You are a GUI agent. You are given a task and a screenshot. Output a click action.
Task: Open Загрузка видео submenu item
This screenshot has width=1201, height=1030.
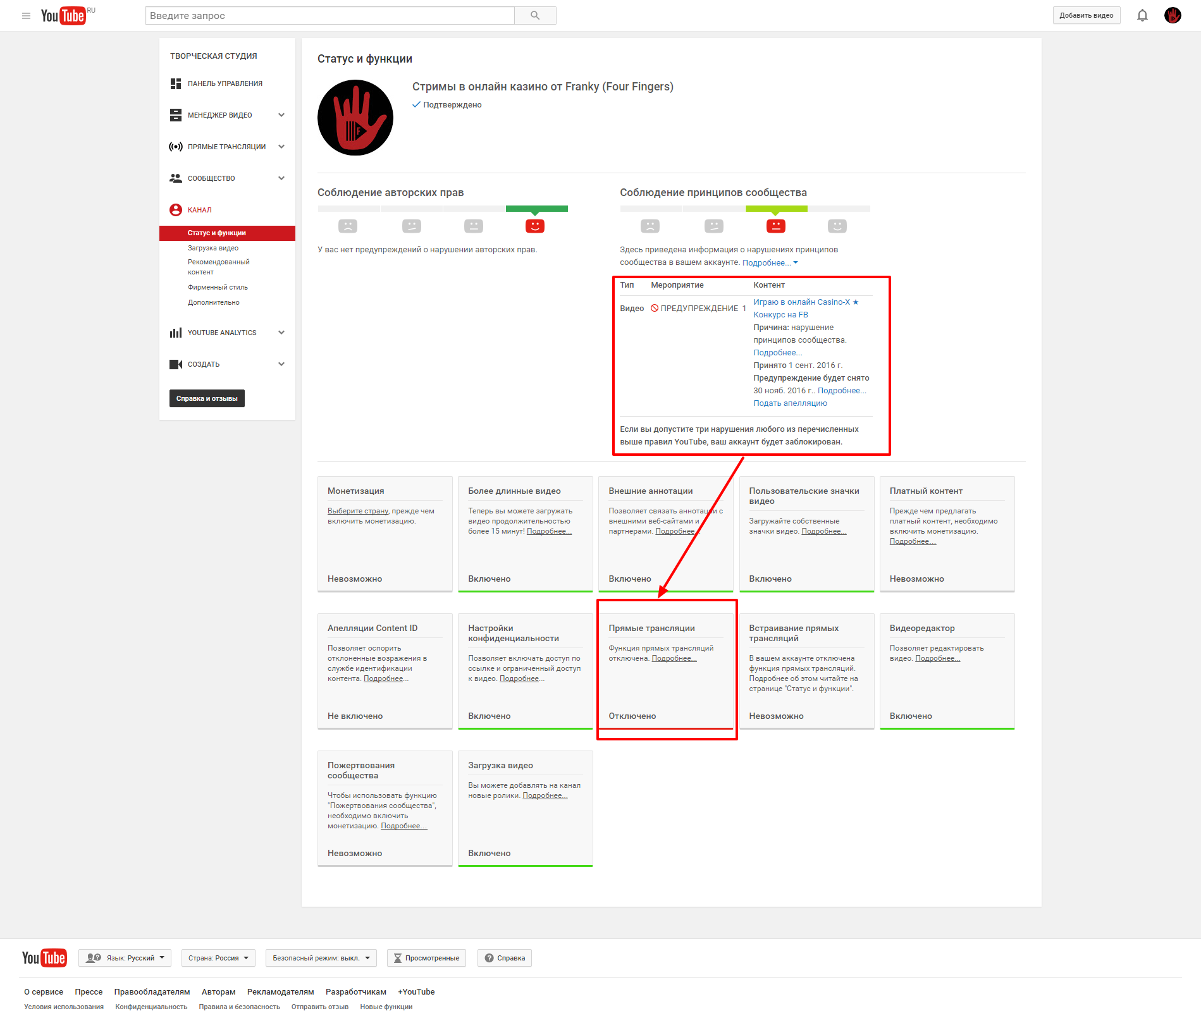tap(213, 248)
